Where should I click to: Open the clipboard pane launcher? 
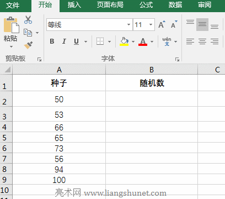pos(39,59)
